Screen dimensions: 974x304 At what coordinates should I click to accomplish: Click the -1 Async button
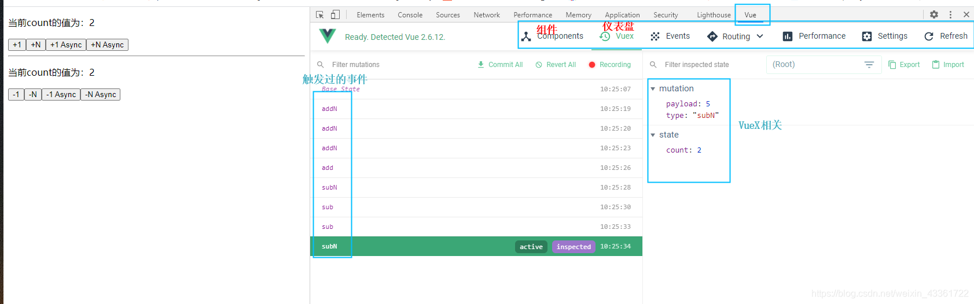tap(61, 94)
